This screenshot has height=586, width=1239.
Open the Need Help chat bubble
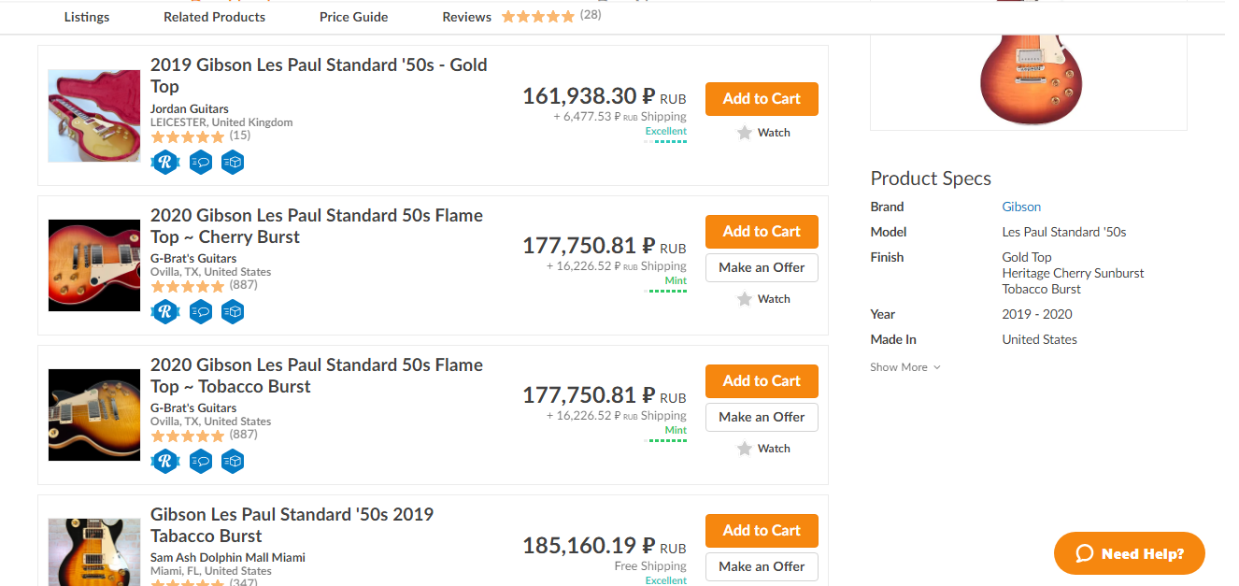tap(1130, 553)
